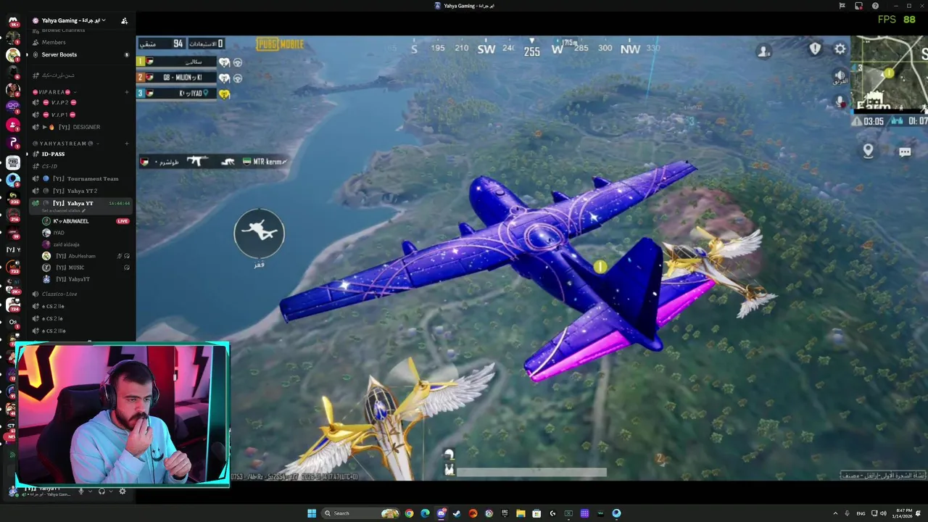
Task: Open the microphone options arrow in user panel
Action: pyautogui.click(x=90, y=491)
